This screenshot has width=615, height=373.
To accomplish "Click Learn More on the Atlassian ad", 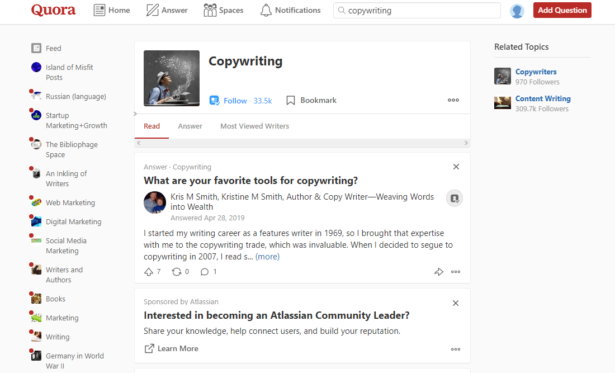I will coord(172,349).
